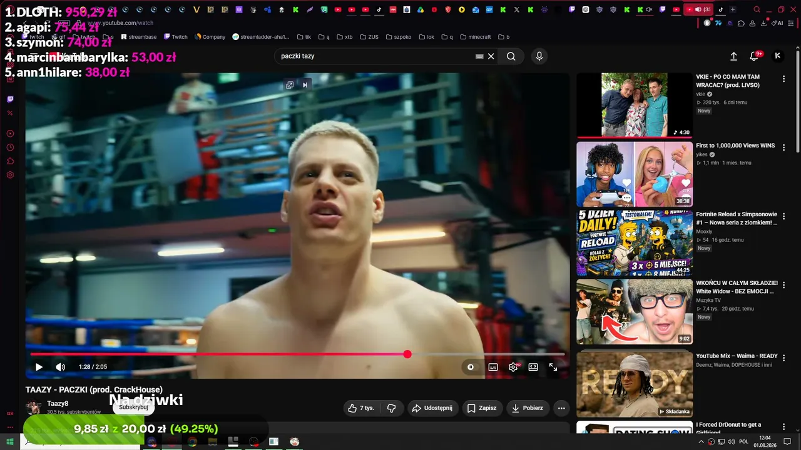Image resolution: width=801 pixels, height=450 pixels.
Task: Click the Pobierz download button
Action: pyautogui.click(x=528, y=408)
